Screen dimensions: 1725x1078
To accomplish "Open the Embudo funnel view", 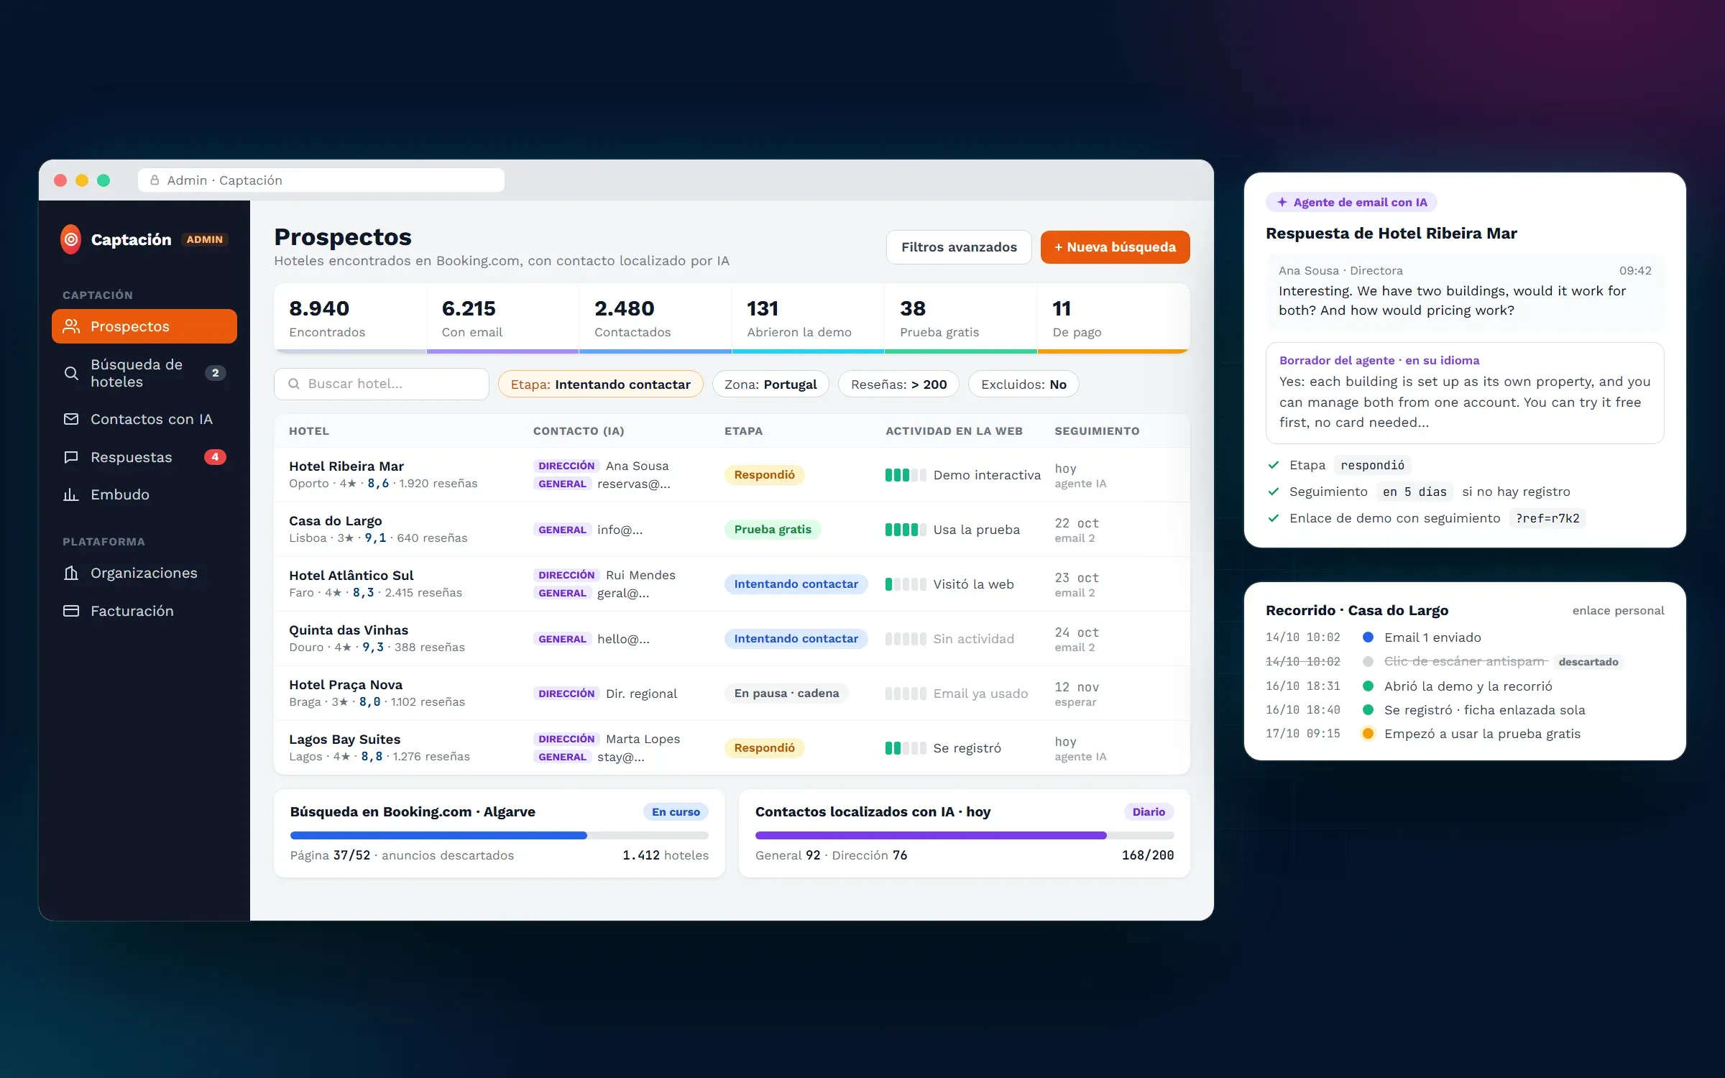I will (144, 494).
